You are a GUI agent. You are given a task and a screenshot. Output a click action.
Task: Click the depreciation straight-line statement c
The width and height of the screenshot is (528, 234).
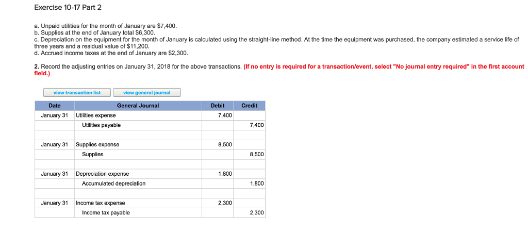(276, 43)
